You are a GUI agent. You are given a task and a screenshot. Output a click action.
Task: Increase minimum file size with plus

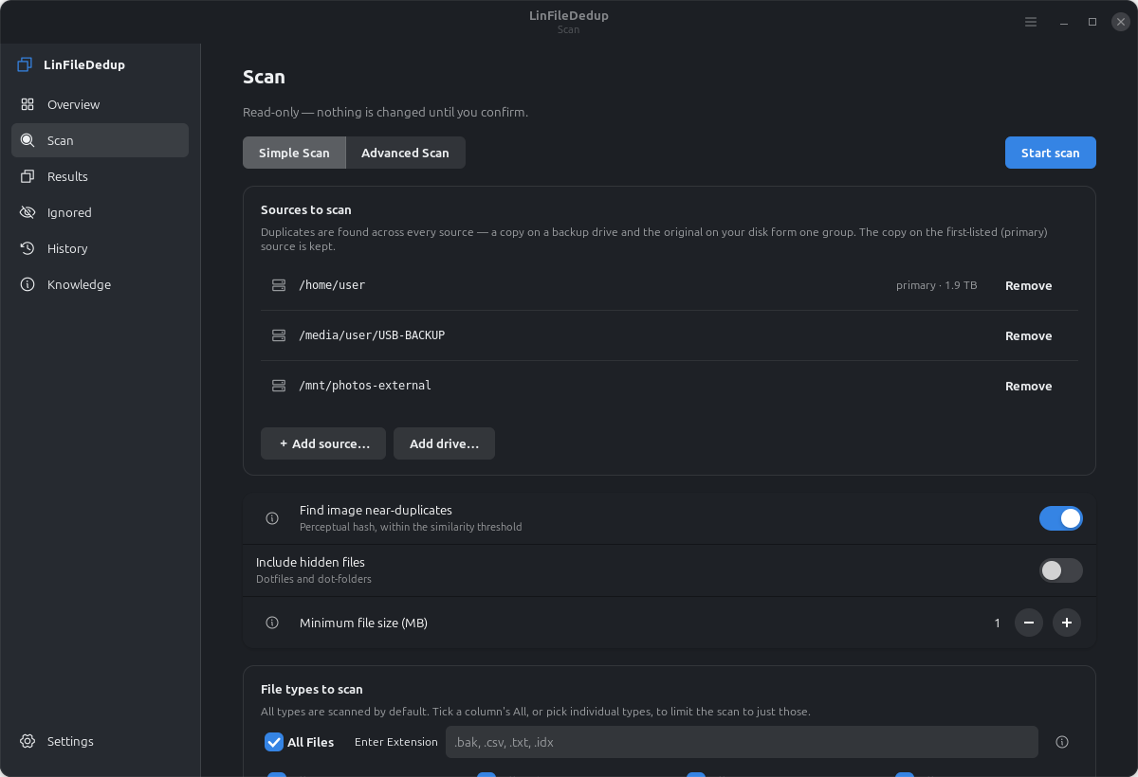1067,623
